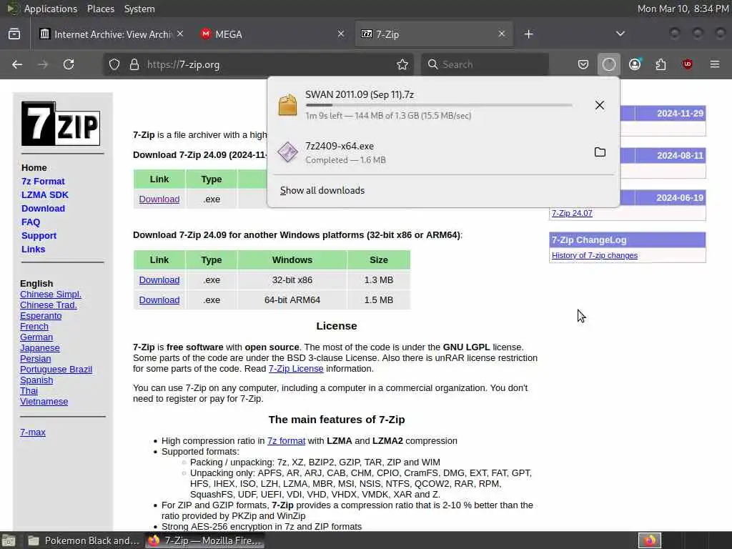Switch language to Thai
The image size is (732, 549).
[x=29, y=391]
